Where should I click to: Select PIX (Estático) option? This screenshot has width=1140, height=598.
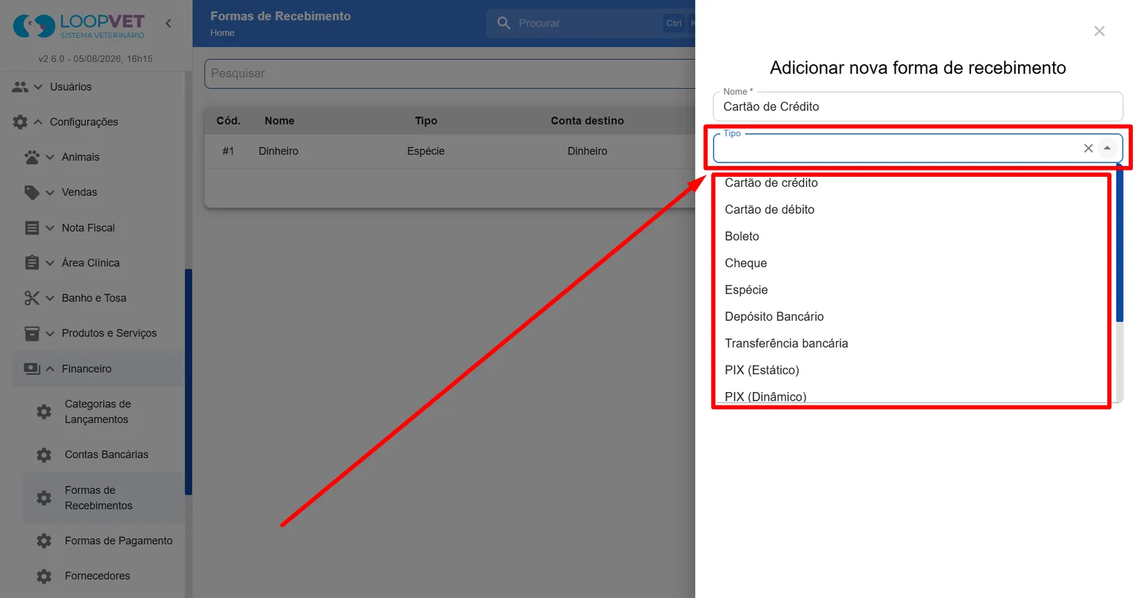915,370
